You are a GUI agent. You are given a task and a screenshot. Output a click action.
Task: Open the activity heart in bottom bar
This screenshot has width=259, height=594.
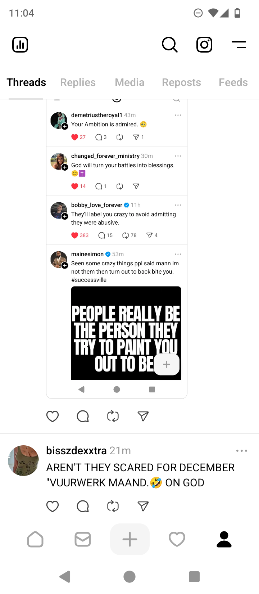[177, 539]
